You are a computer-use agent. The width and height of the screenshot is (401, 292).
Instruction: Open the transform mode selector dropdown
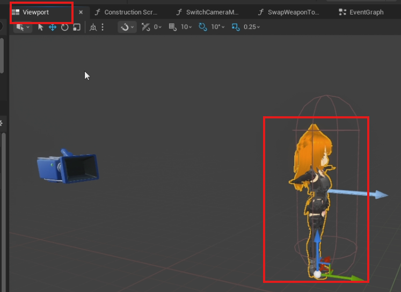[23, 27]
